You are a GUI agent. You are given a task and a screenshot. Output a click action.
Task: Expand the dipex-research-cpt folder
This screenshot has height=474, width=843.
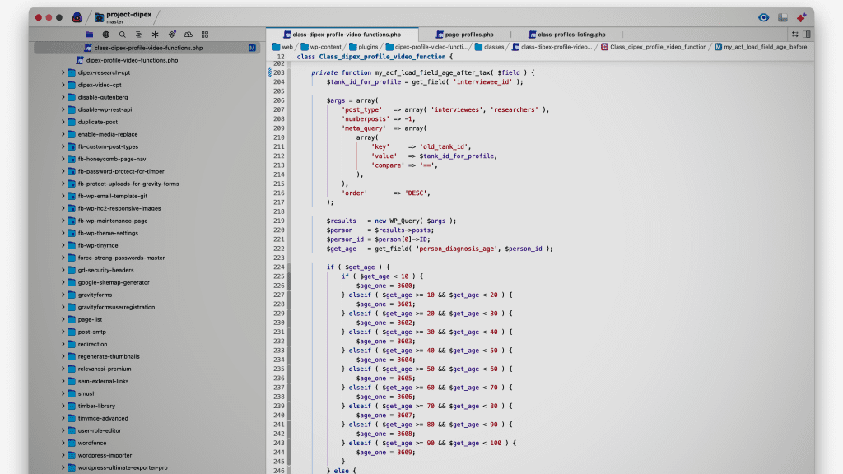click(63, 72)
